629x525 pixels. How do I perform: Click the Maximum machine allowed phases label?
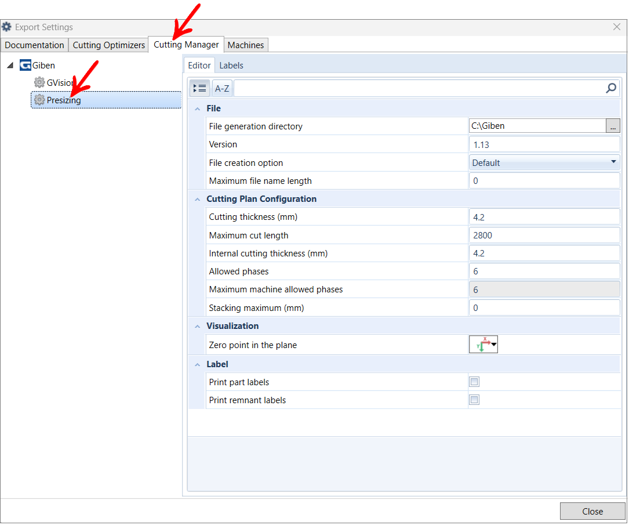[x=276, y=290]
